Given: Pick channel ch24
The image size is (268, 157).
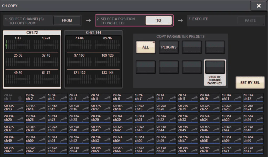Looking at the screenshot, I should [253, 108].
